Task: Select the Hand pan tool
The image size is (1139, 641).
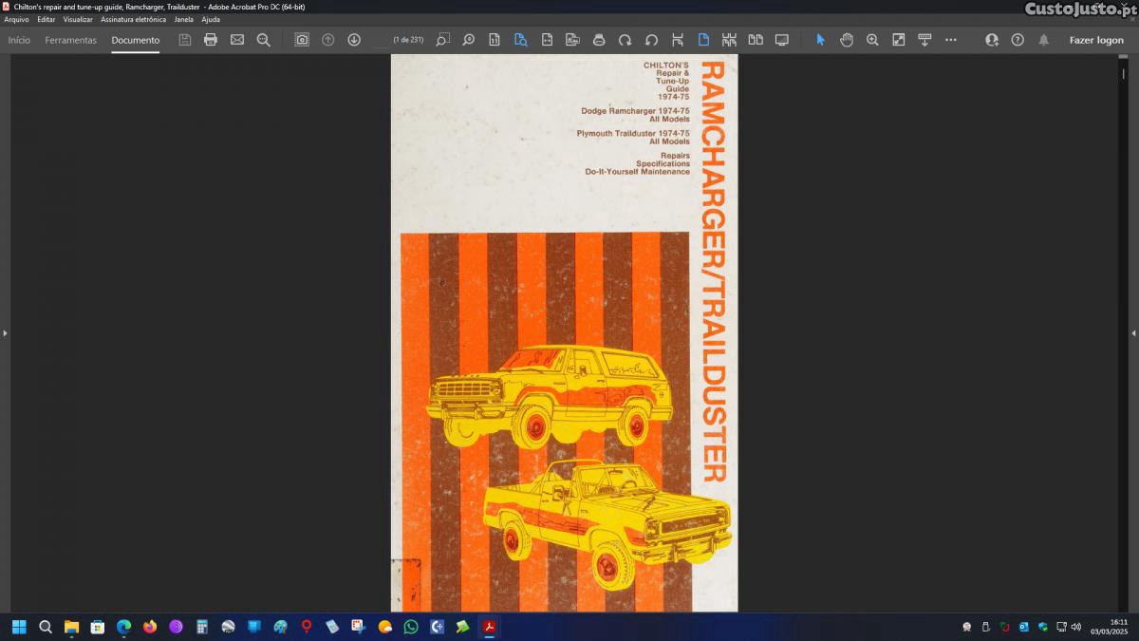Action: [847, 40]
